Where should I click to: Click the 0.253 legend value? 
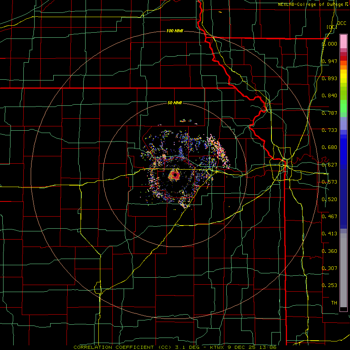(x=329, y=285)
